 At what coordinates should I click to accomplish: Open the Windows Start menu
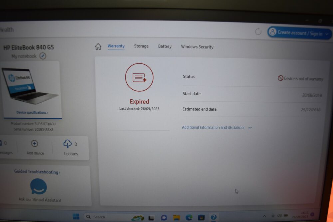76,216
